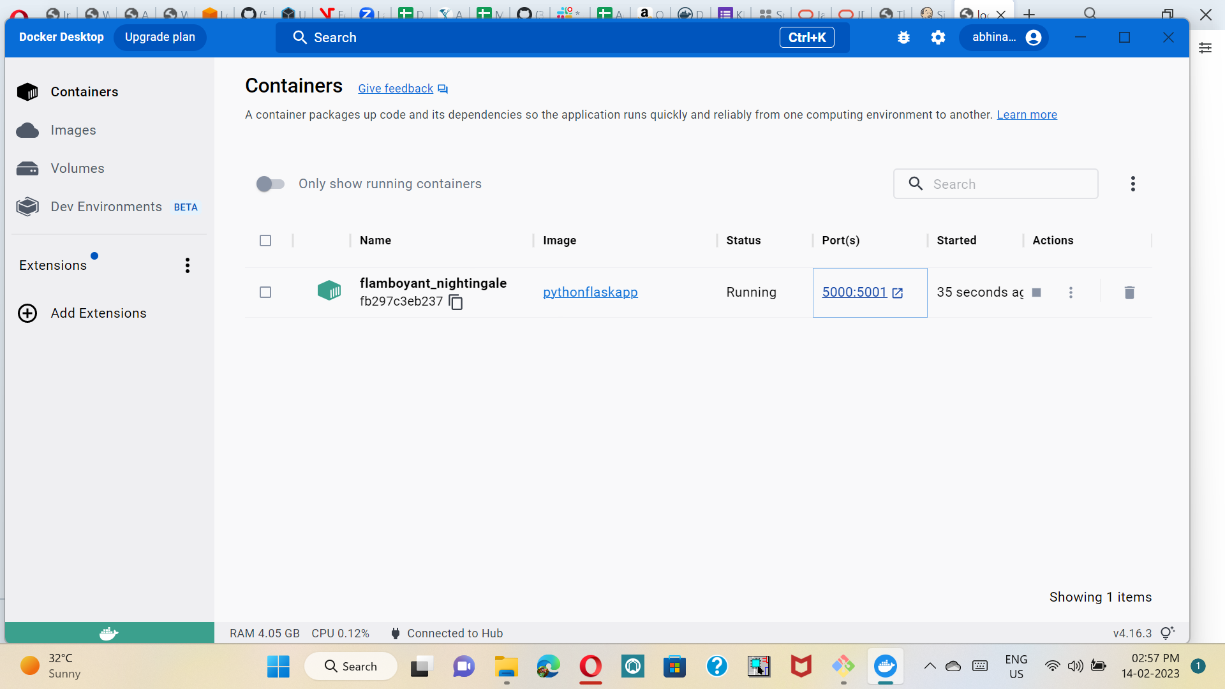The image size is (1225, 689).
Task: Open Add Extensions via the plus icon
Action: click(99, 313)
